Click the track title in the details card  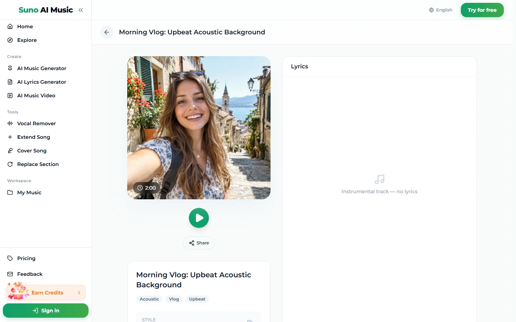[x=194, y=280]
